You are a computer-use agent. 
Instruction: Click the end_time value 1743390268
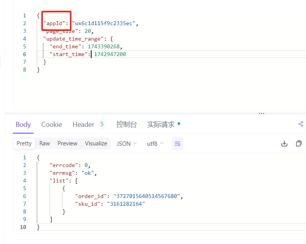pyautogui.click(x=104, y=46)
